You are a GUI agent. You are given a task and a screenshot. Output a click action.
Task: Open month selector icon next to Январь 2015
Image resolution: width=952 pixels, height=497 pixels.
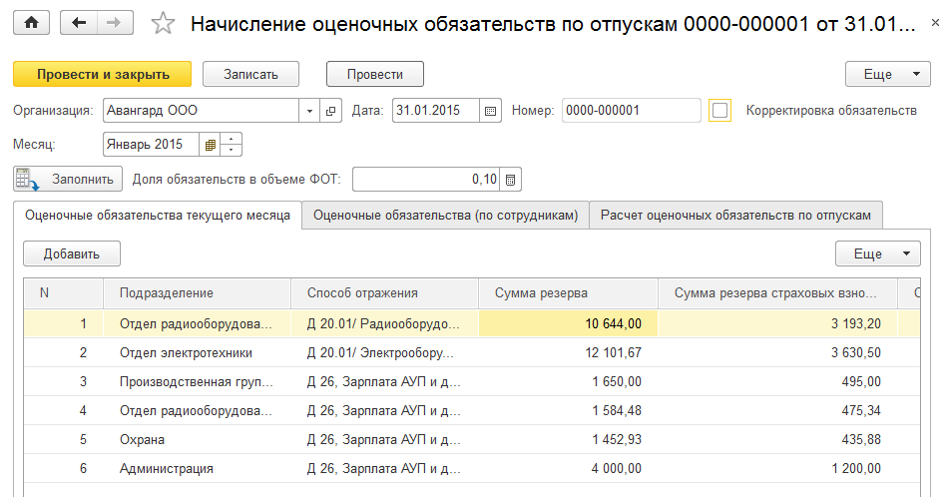pos(210,145)
